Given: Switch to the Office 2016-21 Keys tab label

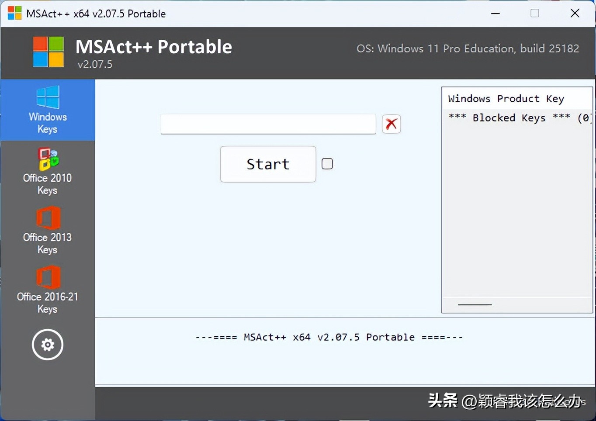Looking at the screenshot, I should 48,303.
